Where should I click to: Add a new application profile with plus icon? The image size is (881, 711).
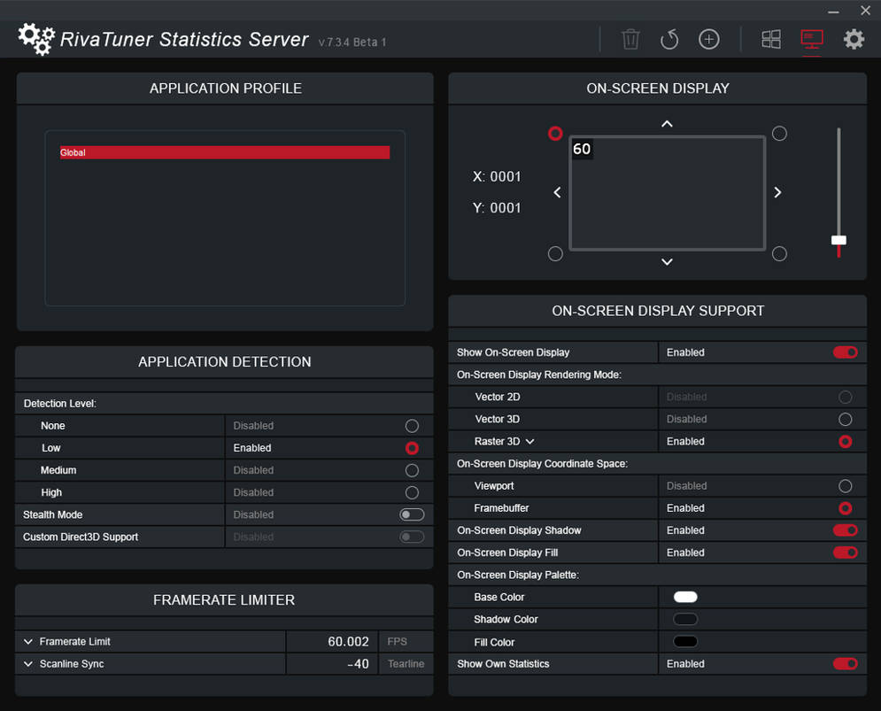pos(708,39)
